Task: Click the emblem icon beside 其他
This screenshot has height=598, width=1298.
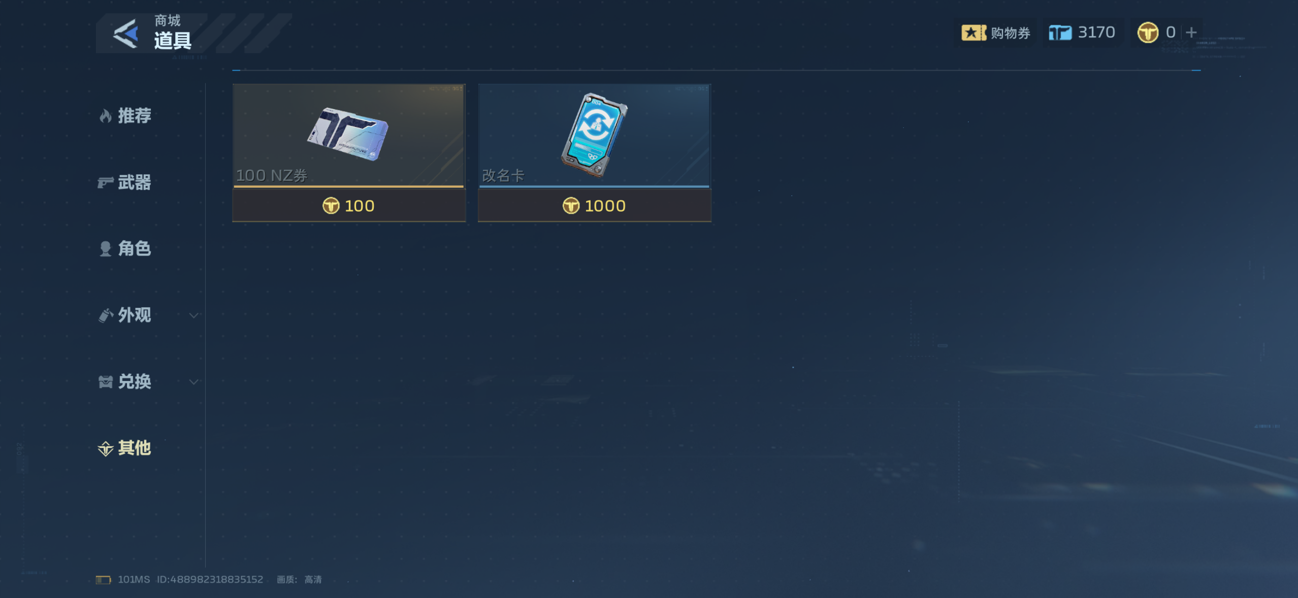Action: pyautogui.click(x=105, y=448)
